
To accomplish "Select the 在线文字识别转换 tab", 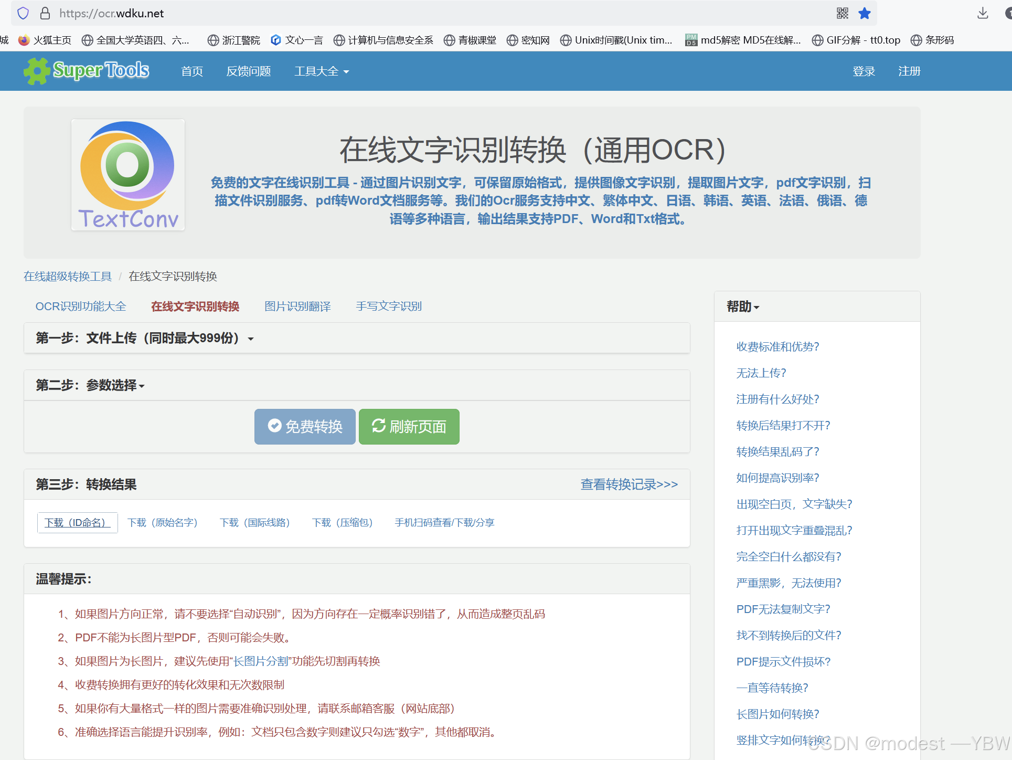I will click(195, 307).
